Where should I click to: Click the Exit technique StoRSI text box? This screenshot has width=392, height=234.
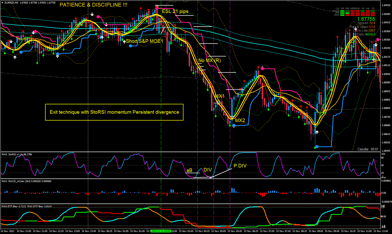(114, 112)
